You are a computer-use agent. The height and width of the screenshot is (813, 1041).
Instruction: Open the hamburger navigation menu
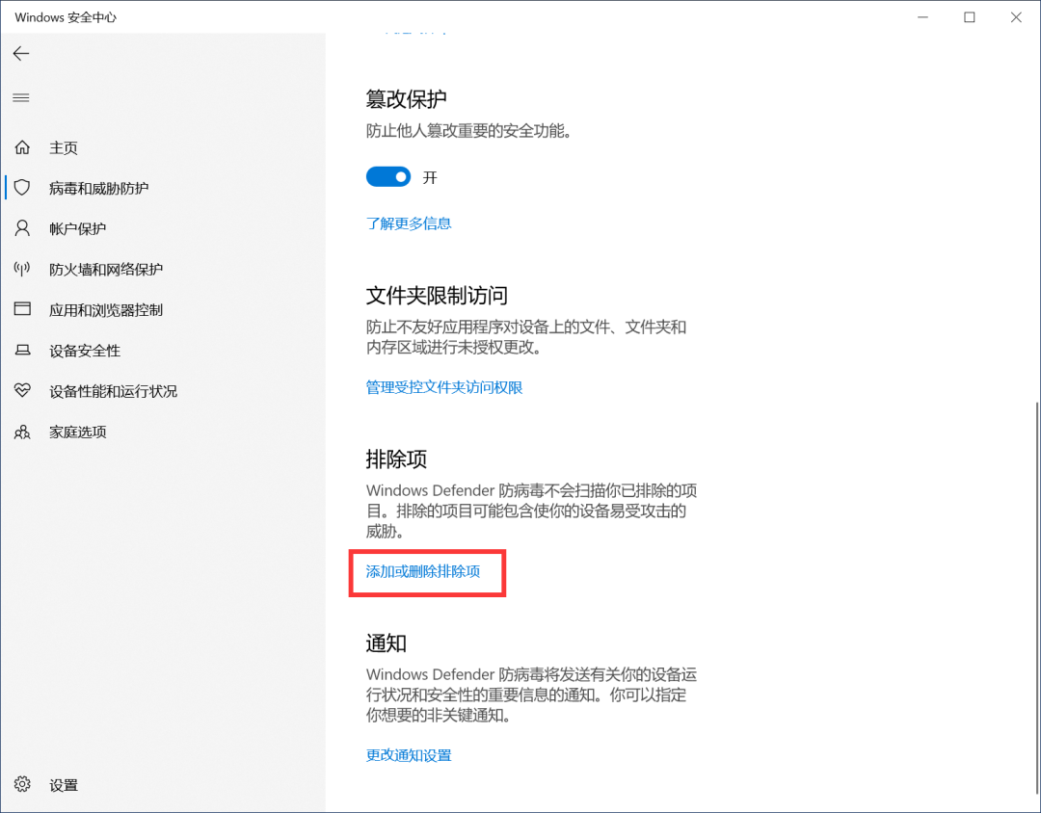point(21,98)
